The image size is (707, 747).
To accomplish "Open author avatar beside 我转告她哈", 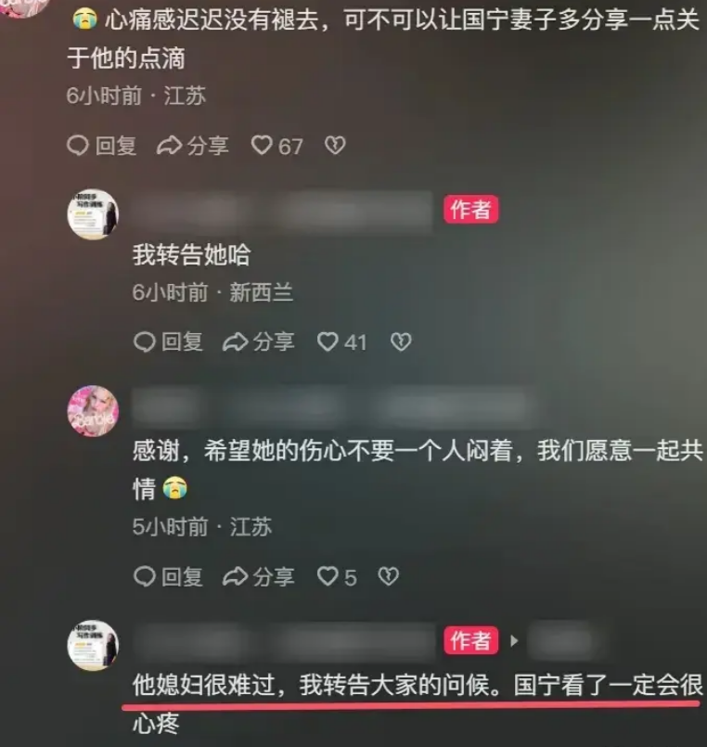I will 93,214.
